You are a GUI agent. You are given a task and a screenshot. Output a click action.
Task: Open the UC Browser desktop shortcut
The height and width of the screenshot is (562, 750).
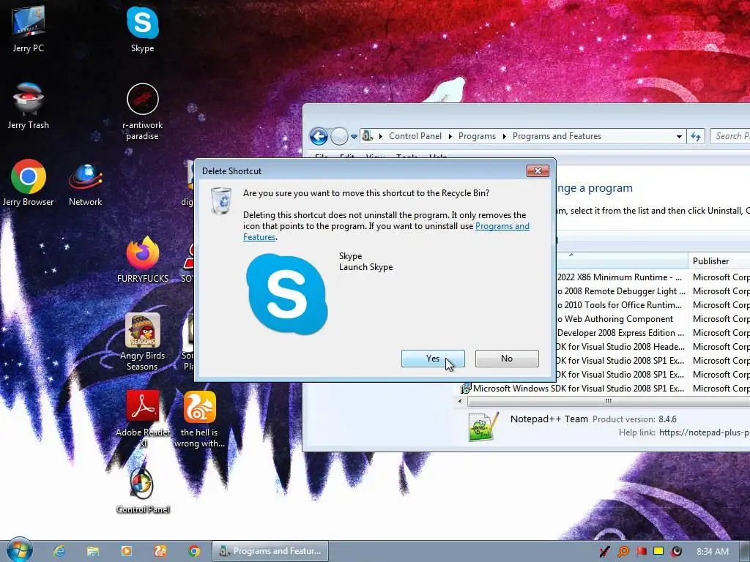tap(199, 419)
